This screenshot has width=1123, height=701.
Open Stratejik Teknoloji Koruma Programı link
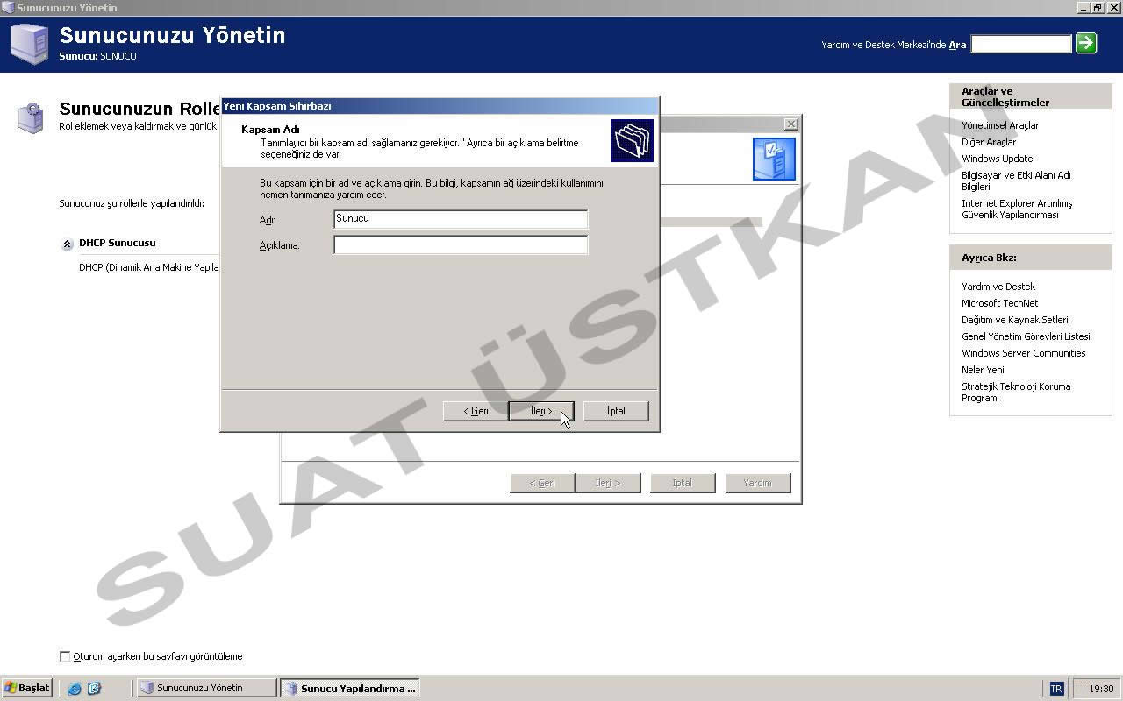click(1015, 392)
